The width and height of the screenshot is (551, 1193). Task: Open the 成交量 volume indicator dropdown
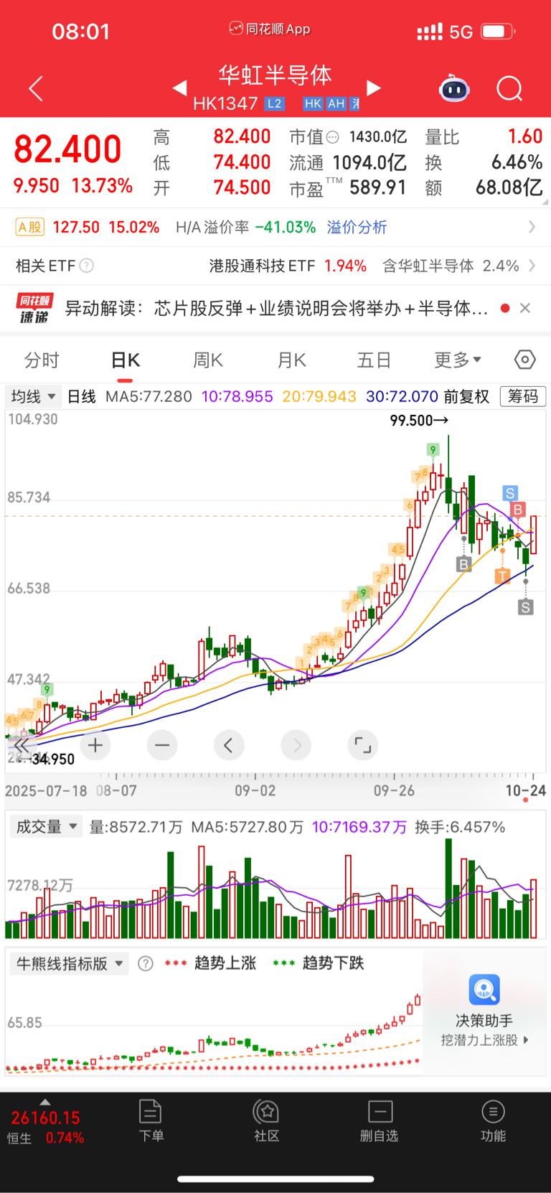pos(45,827)
